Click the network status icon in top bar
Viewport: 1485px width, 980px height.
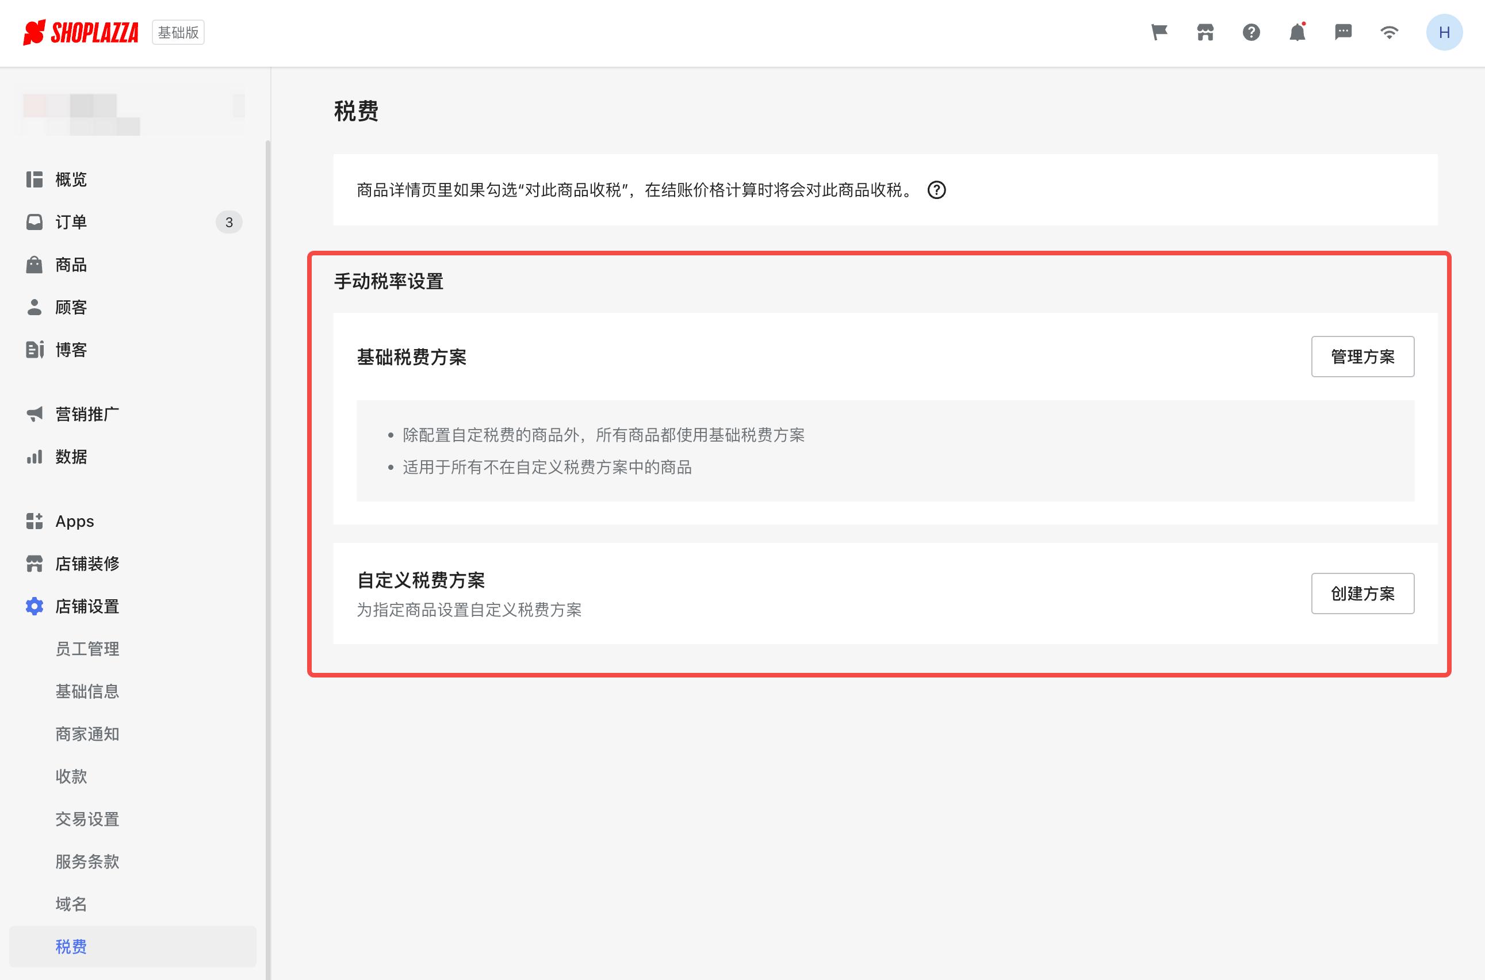pyautogui.click(x=1390, y=32)
